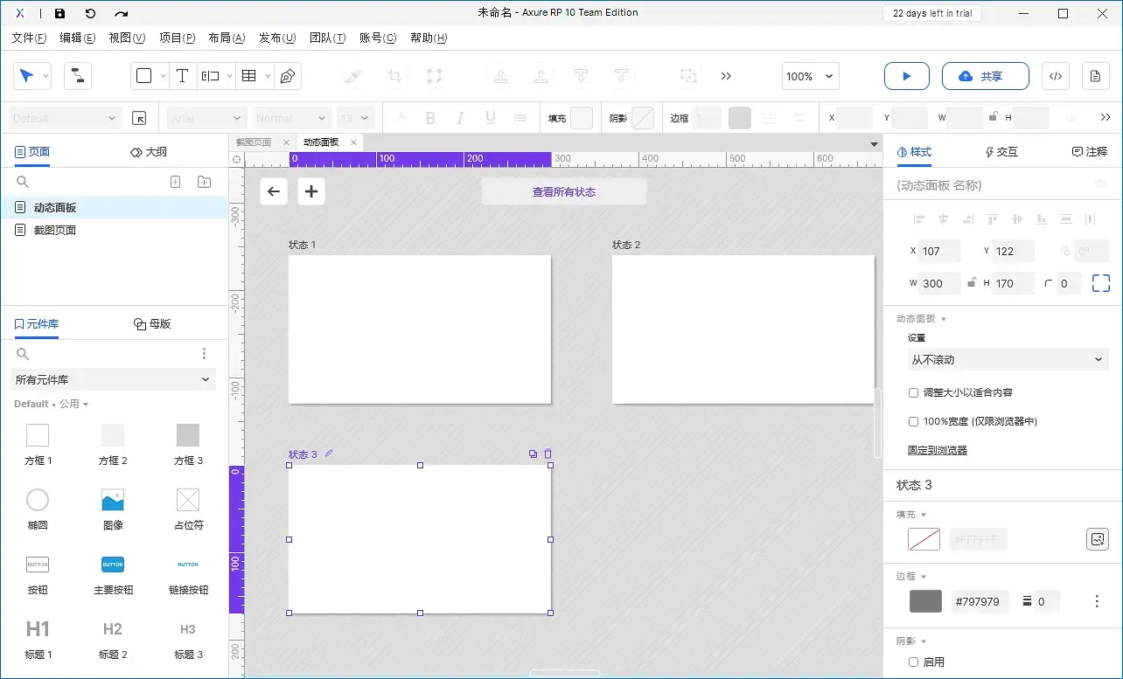Click the border color swatch #797979

tap(925, 601)
